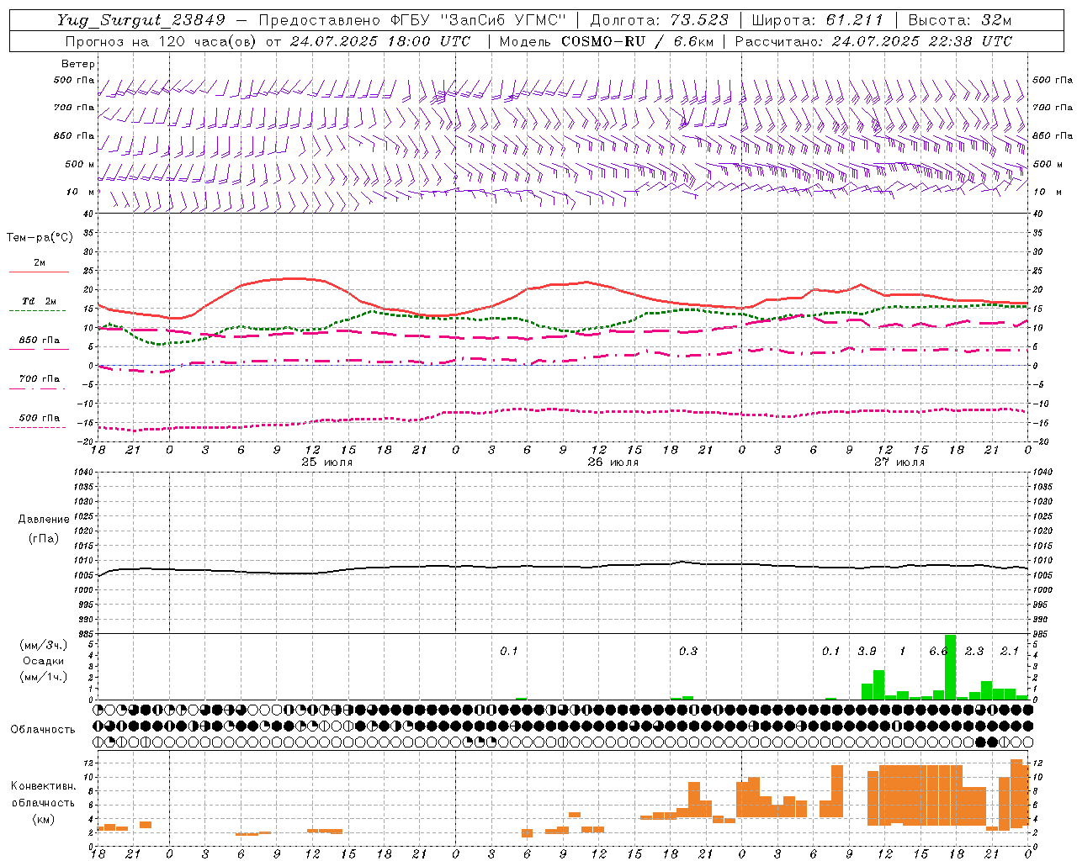Click the "3.9" precipitation amount value
The width and height of the screenshot is (1077, 861).
(x=867, y=652)
